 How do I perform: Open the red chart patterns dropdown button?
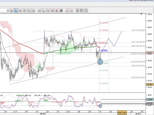click(x=52, y=10)
